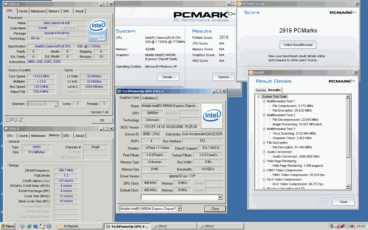The width and height of the screenshot is (368, 230).
Task: Open Internet Explorer from quick launch
Action: tap(29, 226)
